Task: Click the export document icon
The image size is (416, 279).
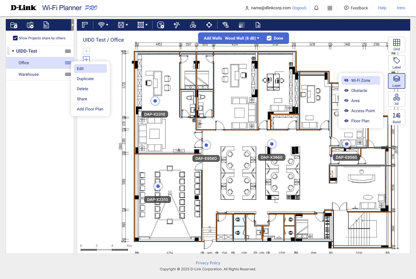Action: [258, 25]
